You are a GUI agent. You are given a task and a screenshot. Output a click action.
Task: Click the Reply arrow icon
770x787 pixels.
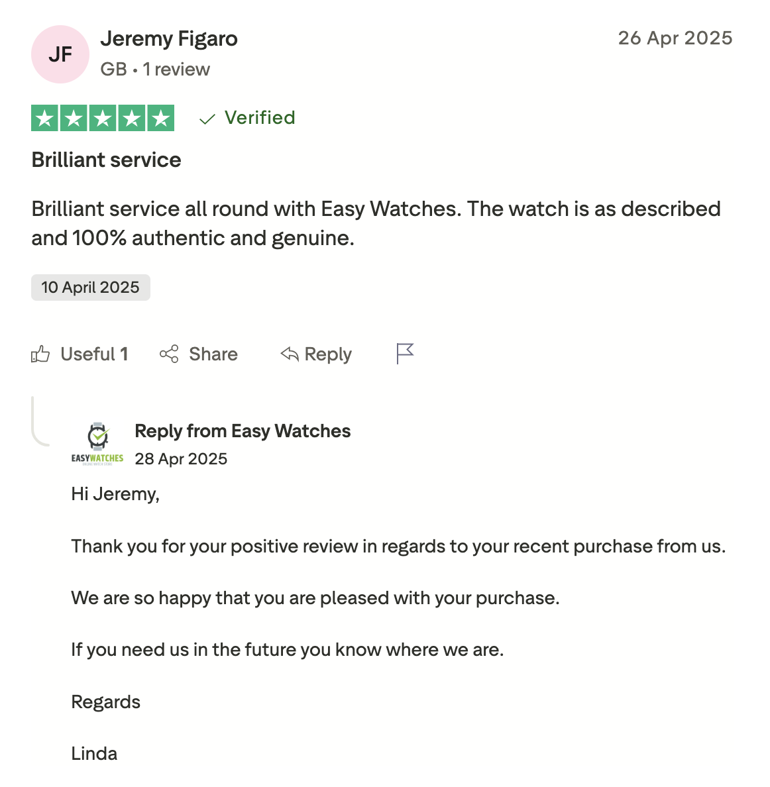point(290,354)
